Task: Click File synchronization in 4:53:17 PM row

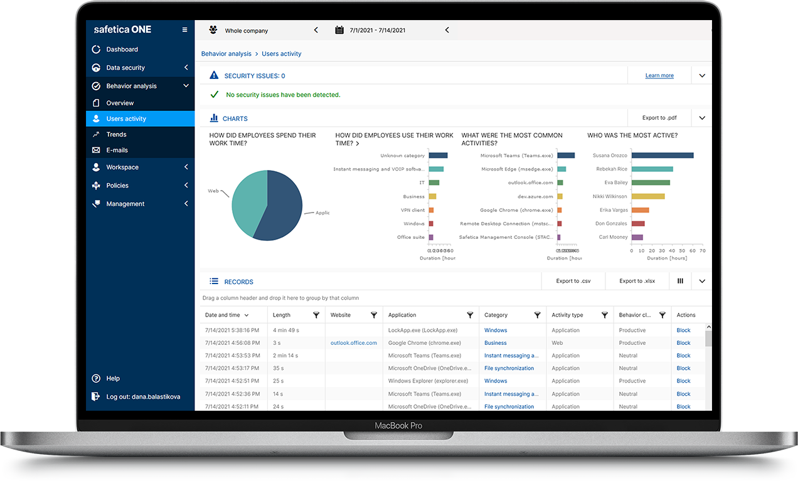Action: click(x=509, y=368)
